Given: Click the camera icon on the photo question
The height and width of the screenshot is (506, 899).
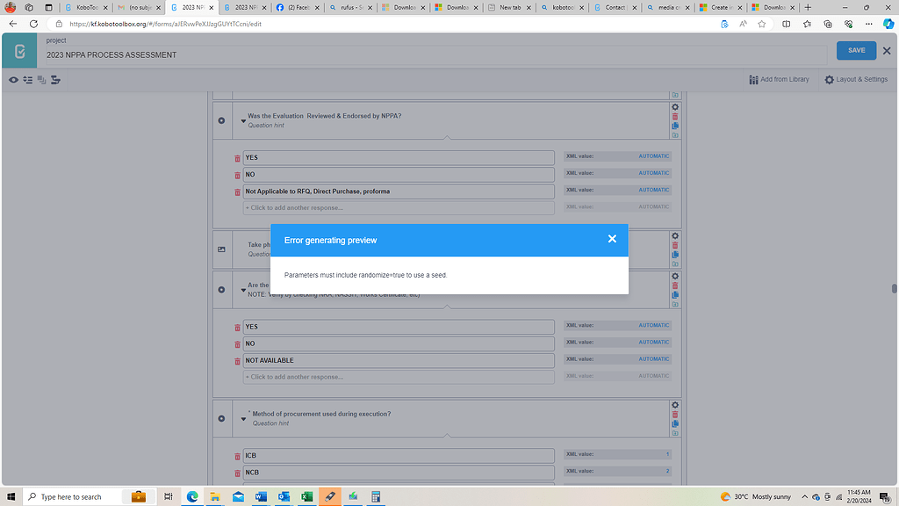Looking at the screenshot, I should pos(221,249).
